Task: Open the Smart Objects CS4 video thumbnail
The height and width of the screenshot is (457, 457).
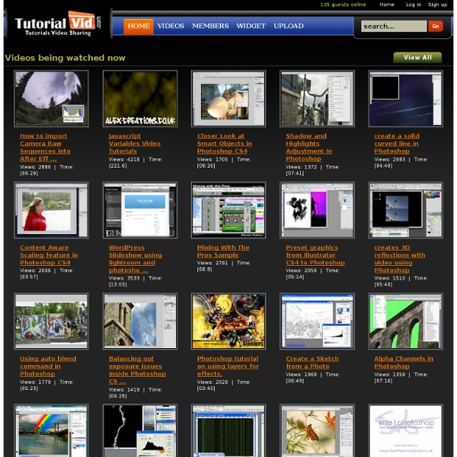Action: (x=228, y=98)
